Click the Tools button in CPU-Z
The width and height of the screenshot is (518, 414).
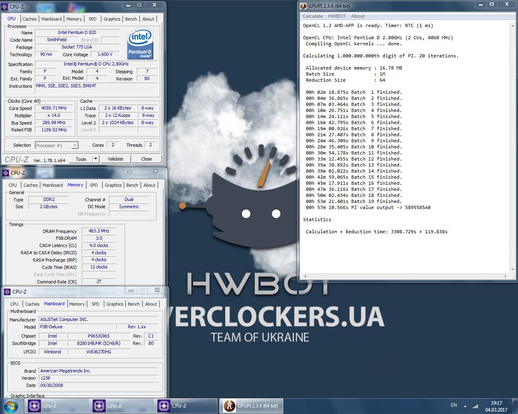point(81,159)
